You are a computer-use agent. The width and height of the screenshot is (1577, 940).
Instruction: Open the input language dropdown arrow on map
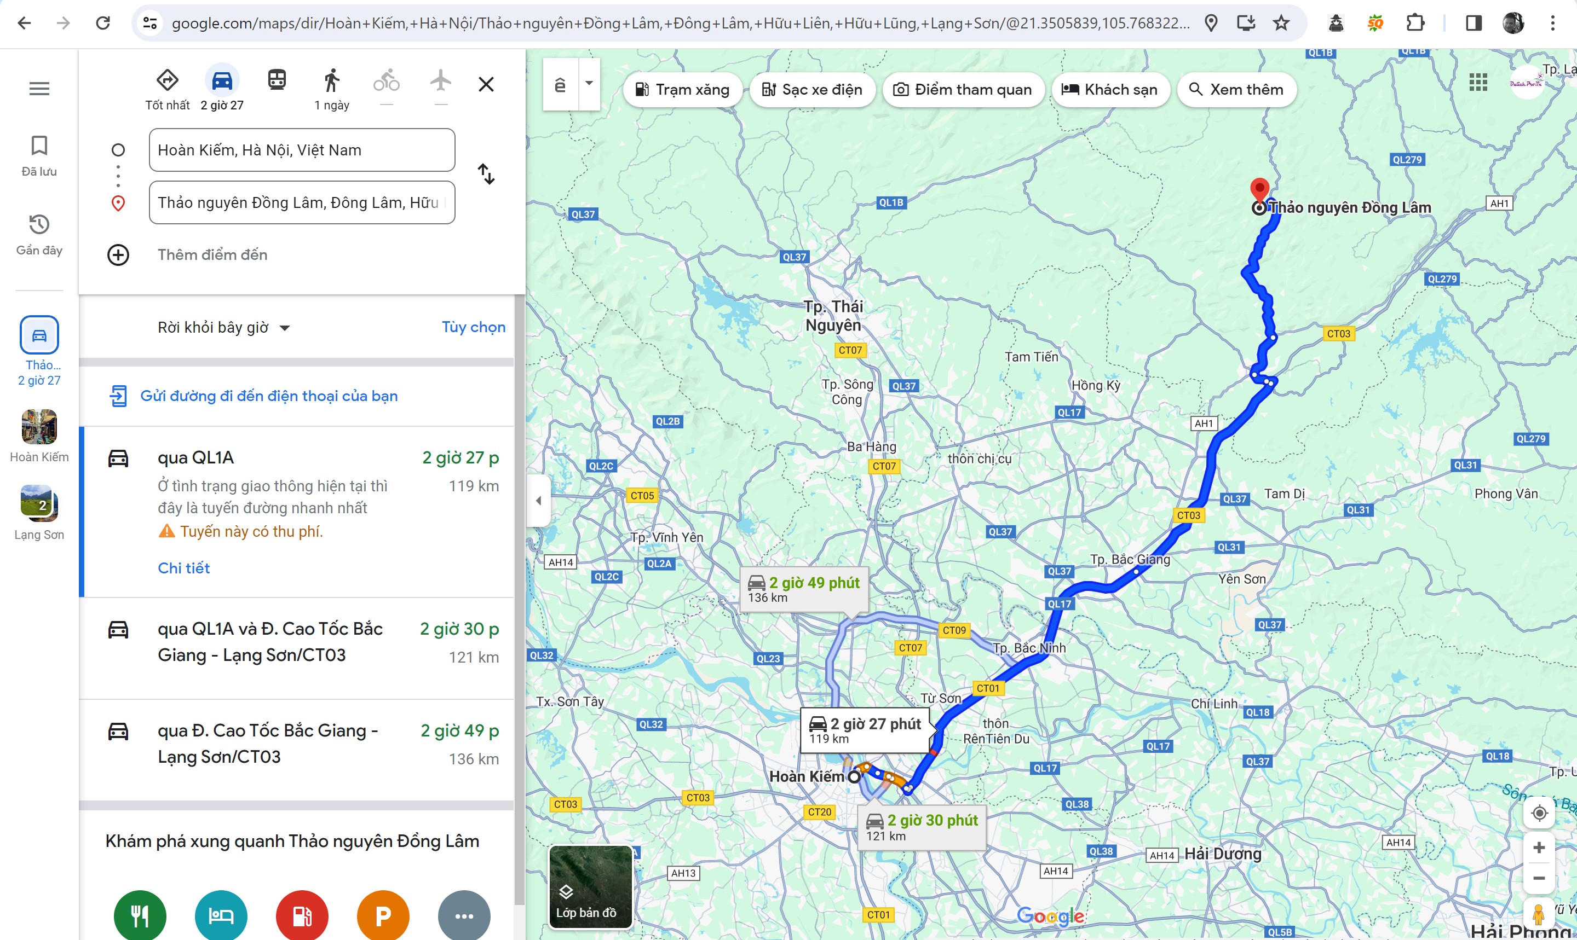[x=589, y=84]
